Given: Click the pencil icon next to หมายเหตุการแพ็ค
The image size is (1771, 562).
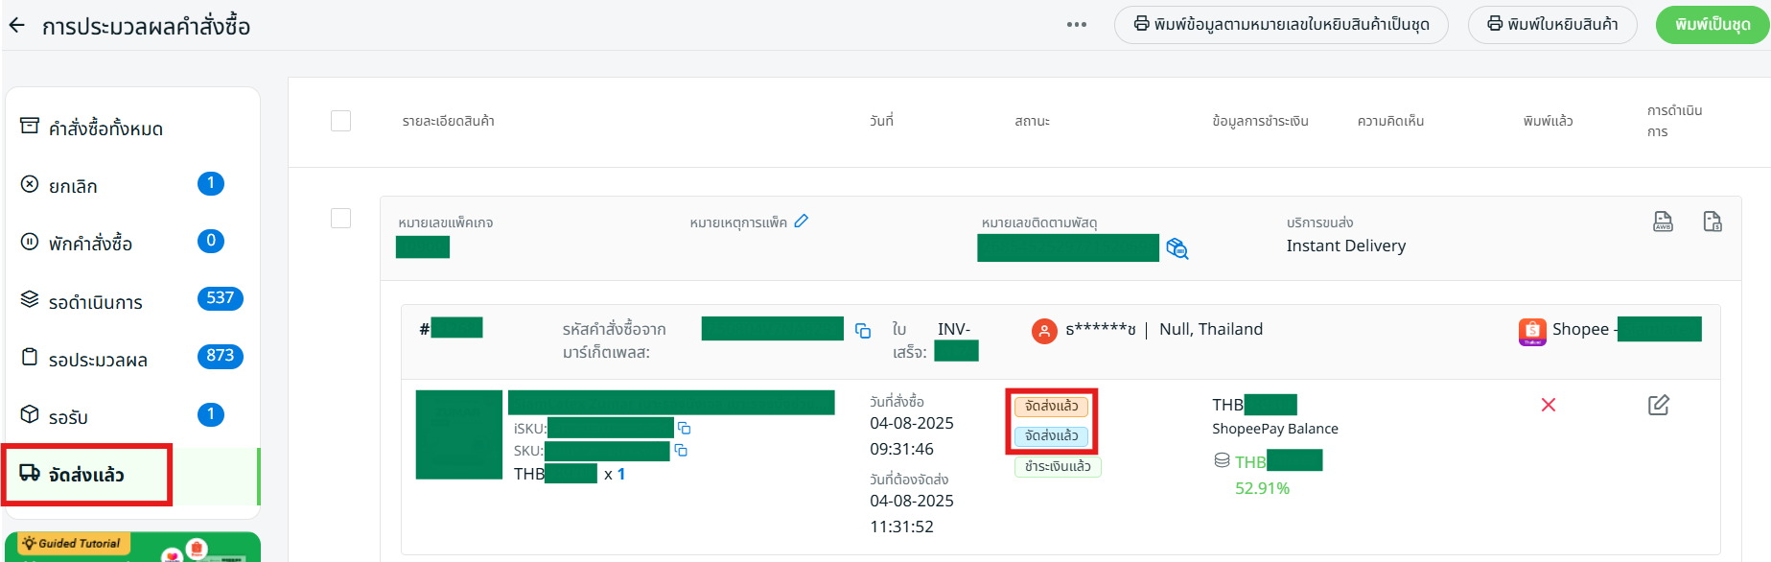Looking at the screenshot, I should pos(802,222).
